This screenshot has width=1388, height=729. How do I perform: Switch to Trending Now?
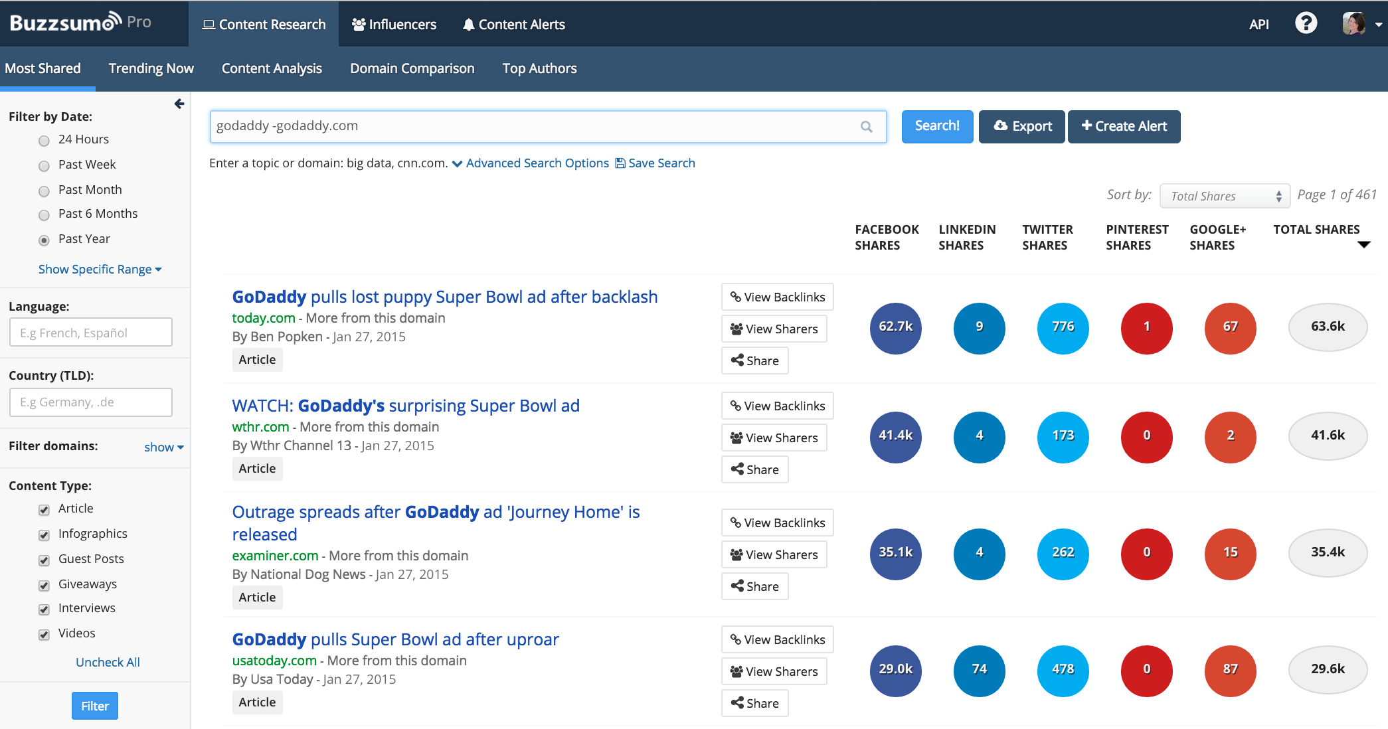click(151, 68)
